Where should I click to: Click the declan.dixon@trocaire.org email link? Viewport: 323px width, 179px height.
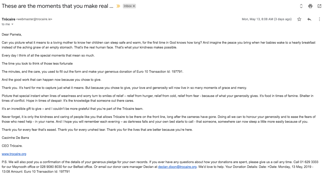point(177,167)
